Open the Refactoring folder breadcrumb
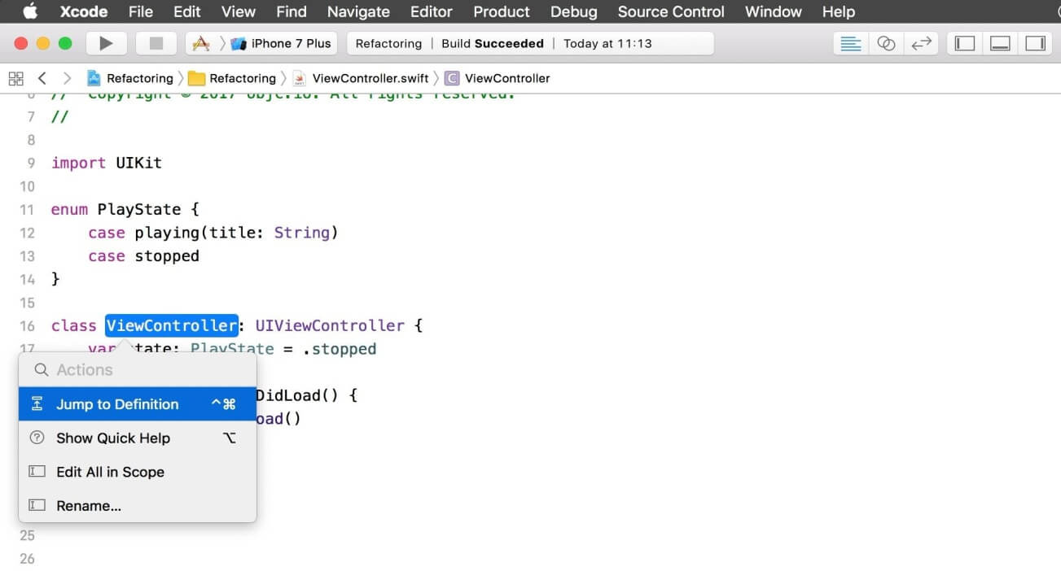Viewport: 1061px width, 571px height. 232,78
